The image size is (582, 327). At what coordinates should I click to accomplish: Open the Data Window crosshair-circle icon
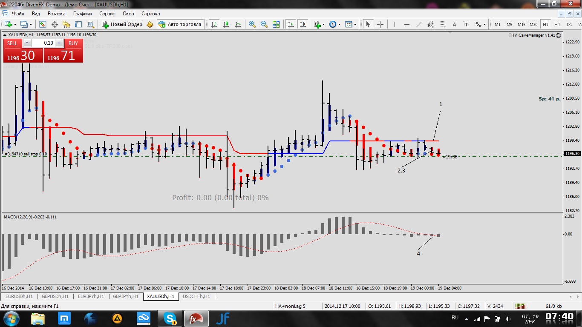point(55,24)
